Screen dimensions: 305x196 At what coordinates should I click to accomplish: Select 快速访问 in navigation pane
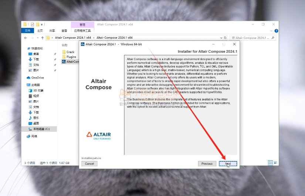point(35,49)
